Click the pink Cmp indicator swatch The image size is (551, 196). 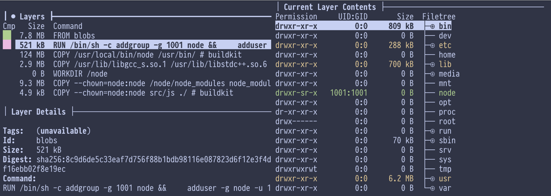coord(7,45)
